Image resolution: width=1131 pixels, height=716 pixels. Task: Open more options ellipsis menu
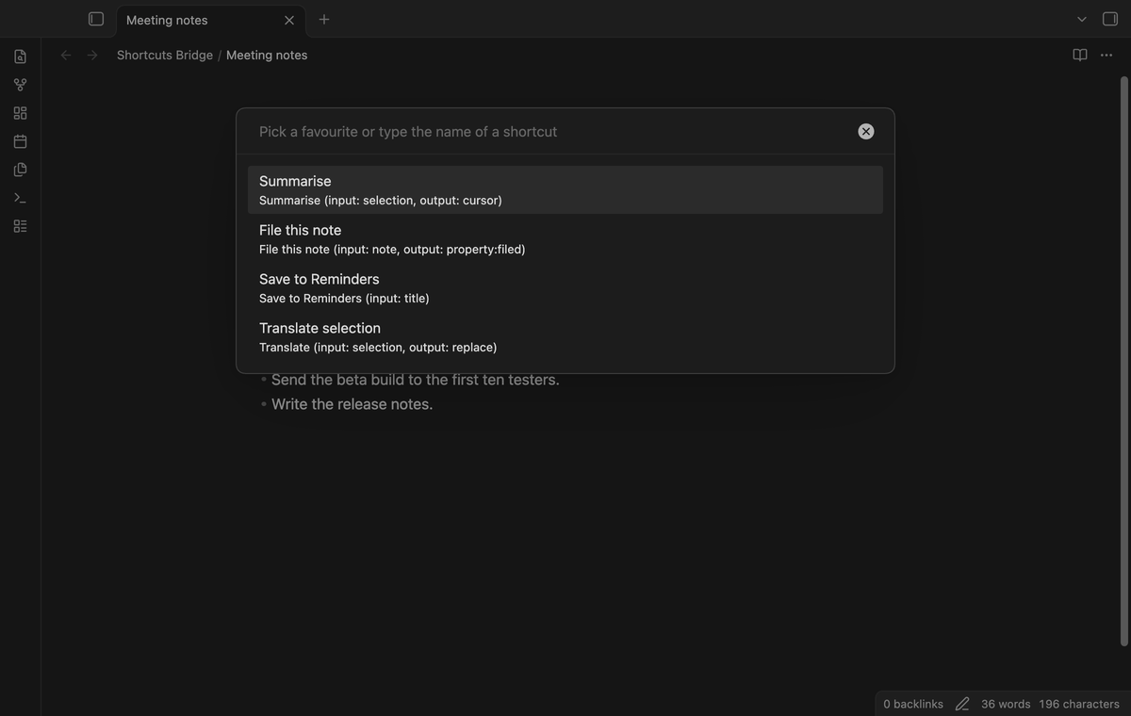[1106, 55]
